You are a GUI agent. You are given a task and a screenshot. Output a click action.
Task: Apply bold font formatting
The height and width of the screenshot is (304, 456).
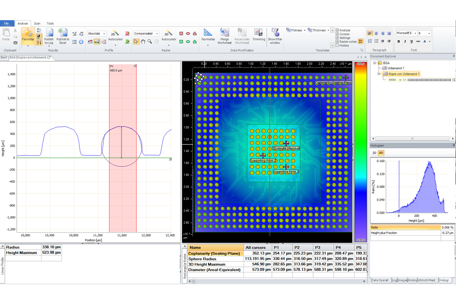399,41
